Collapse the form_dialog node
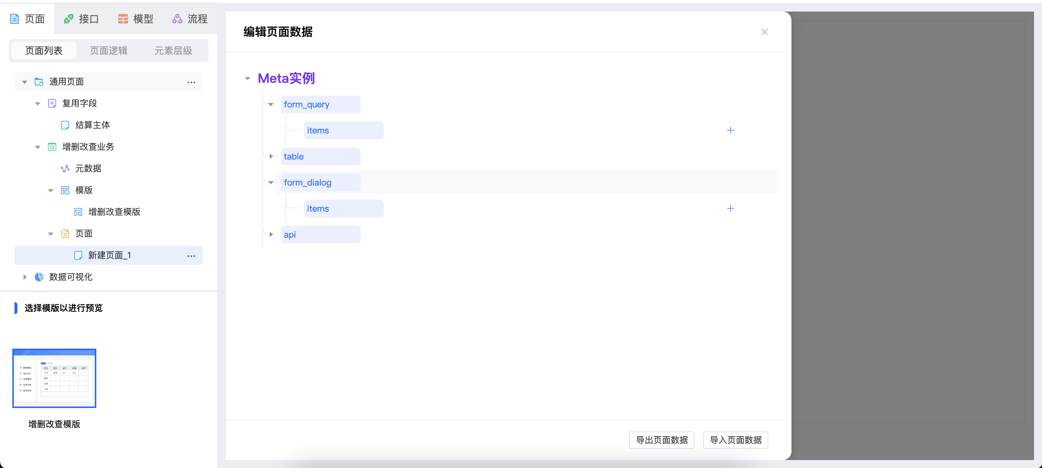Viewport: 1042px width, 468px height. click(271, 183)
